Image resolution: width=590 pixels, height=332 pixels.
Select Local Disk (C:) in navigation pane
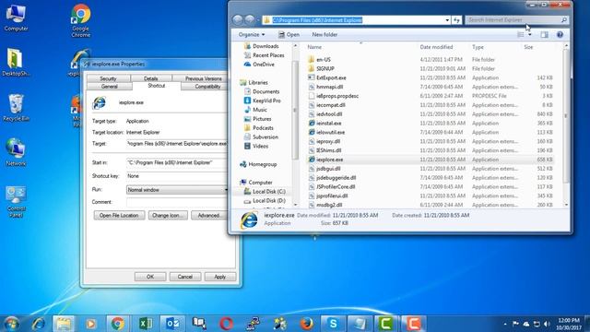point(268,192)
